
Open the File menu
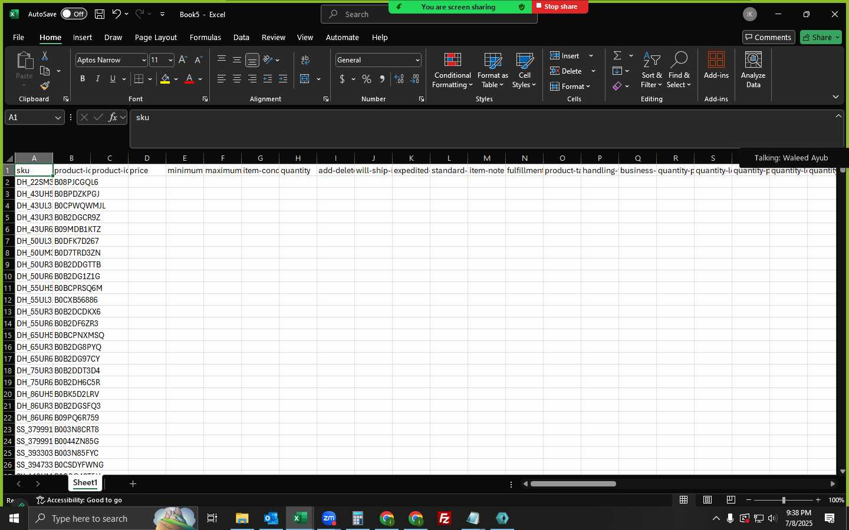coord(19,37)
